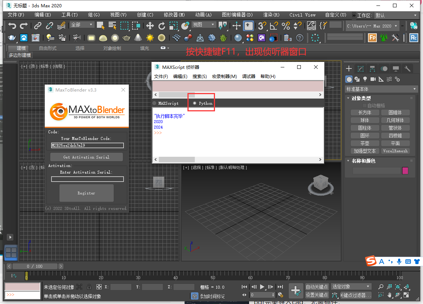
Task: Click the magenta object color swatch
Action: point(405,170)
